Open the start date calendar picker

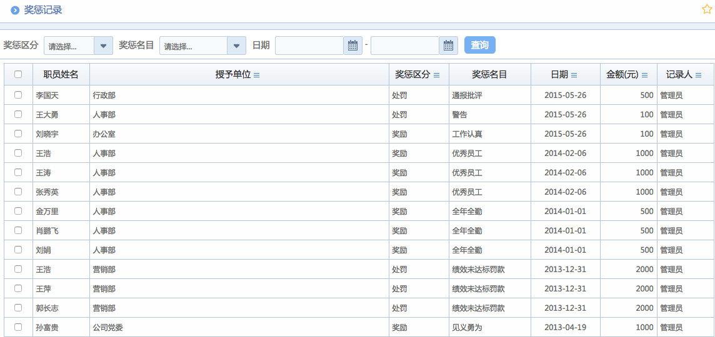pyautogui.click(x=352, y=46)
